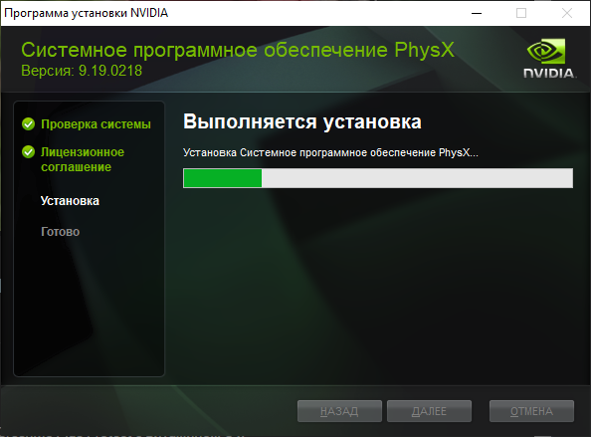Screen dimensions: 591x437
Task: Select the Лицензионное соглашение step
Action: [83, 159]
